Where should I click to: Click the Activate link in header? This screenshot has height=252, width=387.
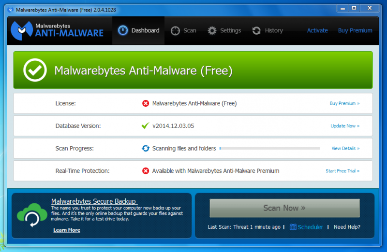(x=317, y=30)
